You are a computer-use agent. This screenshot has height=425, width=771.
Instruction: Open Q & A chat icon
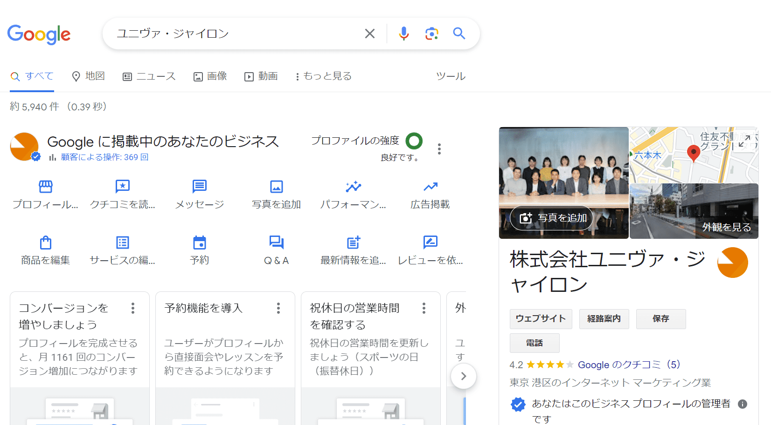(x=277, y=242)
